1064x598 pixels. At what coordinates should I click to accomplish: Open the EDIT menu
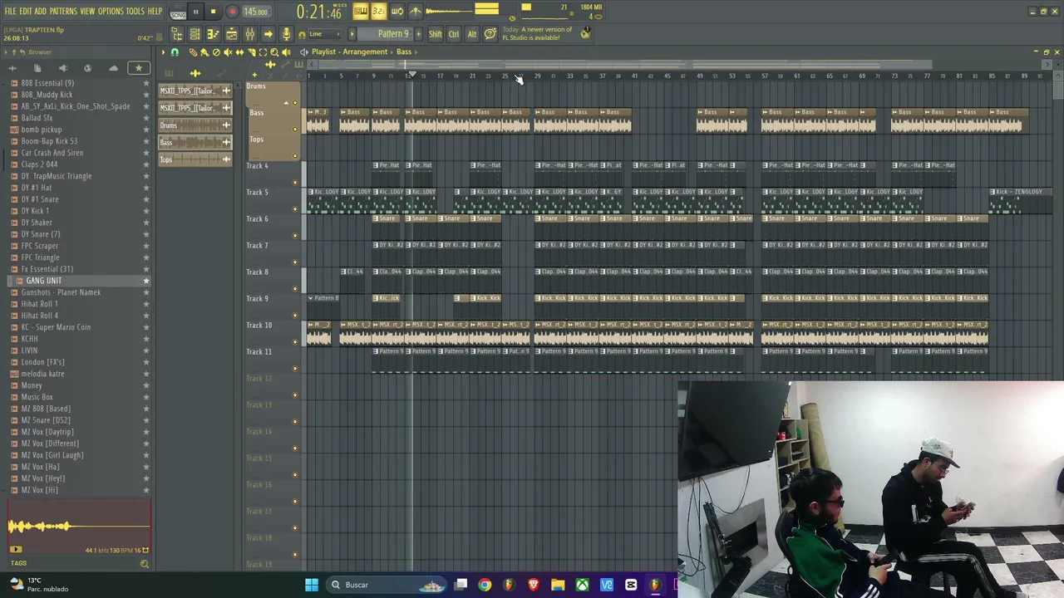coord(26,12)
